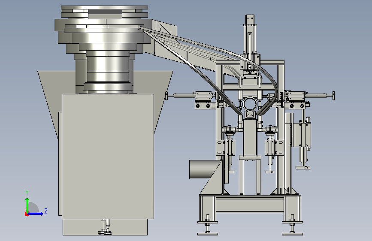Click the red origin point of the triad
The image size is (372, 241).
coord(27,214)
